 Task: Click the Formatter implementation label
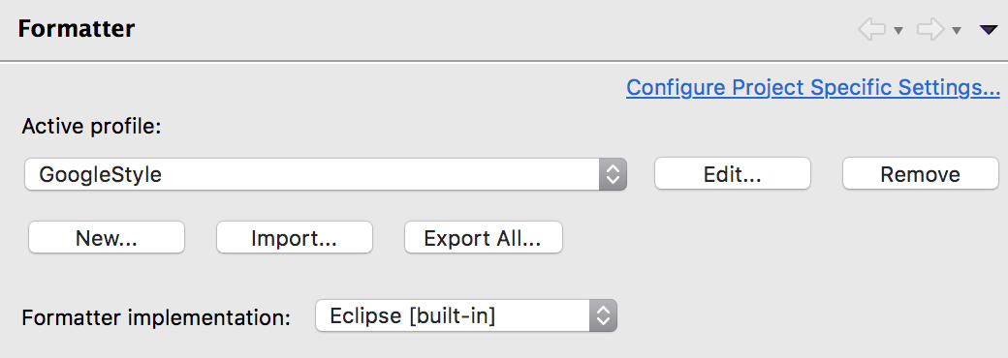click(x=156, y=317)
